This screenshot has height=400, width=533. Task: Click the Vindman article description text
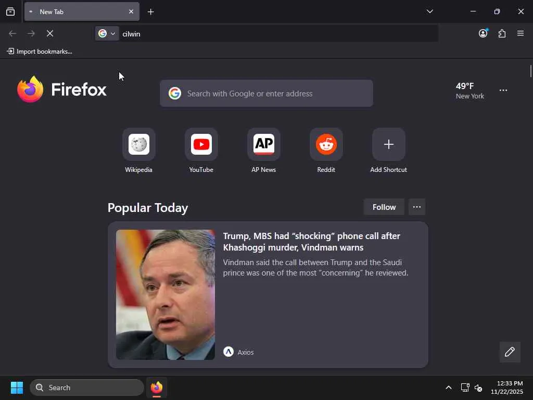(x=315, y=268)
